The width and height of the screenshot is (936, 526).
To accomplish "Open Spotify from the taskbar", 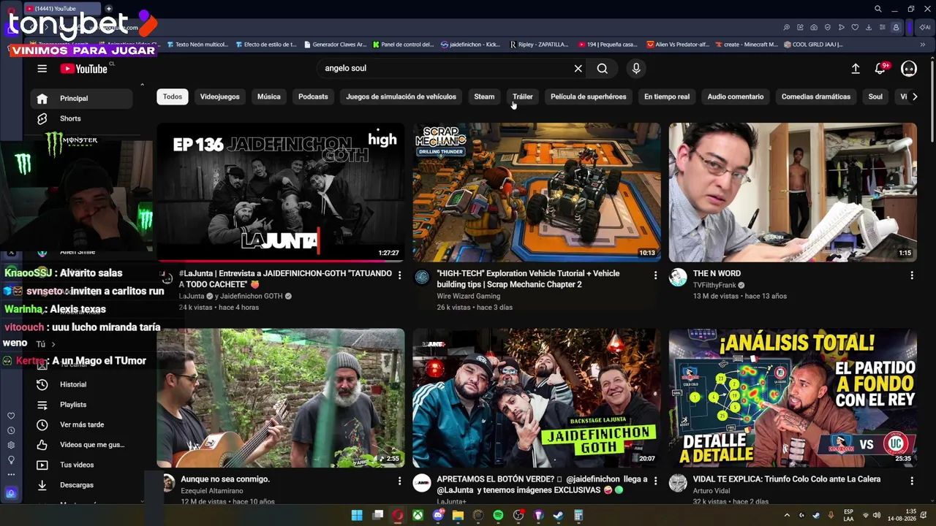I will (498, 516).
